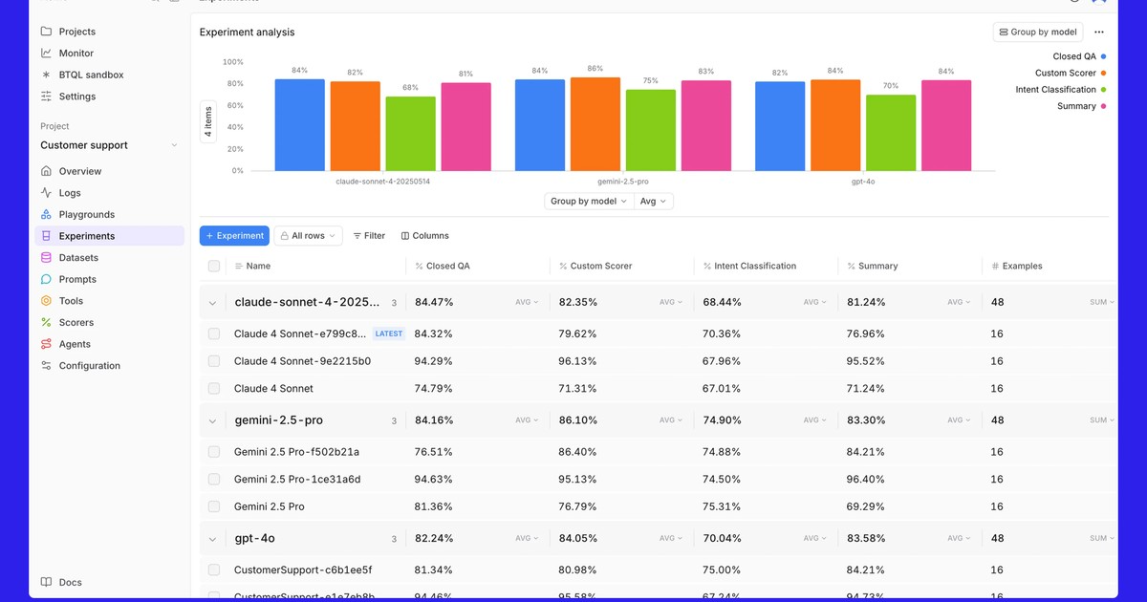1147x602 pixels.
Task: Toggle the select-all checkbox in table header
Action: (214, 267)
